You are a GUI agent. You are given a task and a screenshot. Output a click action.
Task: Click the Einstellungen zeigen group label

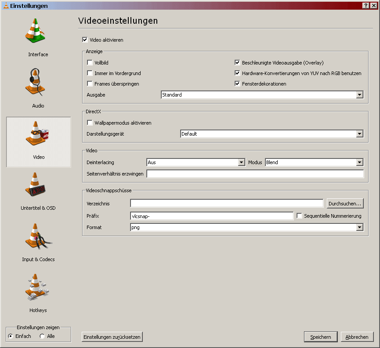tap(38, 327)
